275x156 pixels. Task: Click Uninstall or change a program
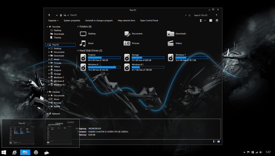click(99, 20)
